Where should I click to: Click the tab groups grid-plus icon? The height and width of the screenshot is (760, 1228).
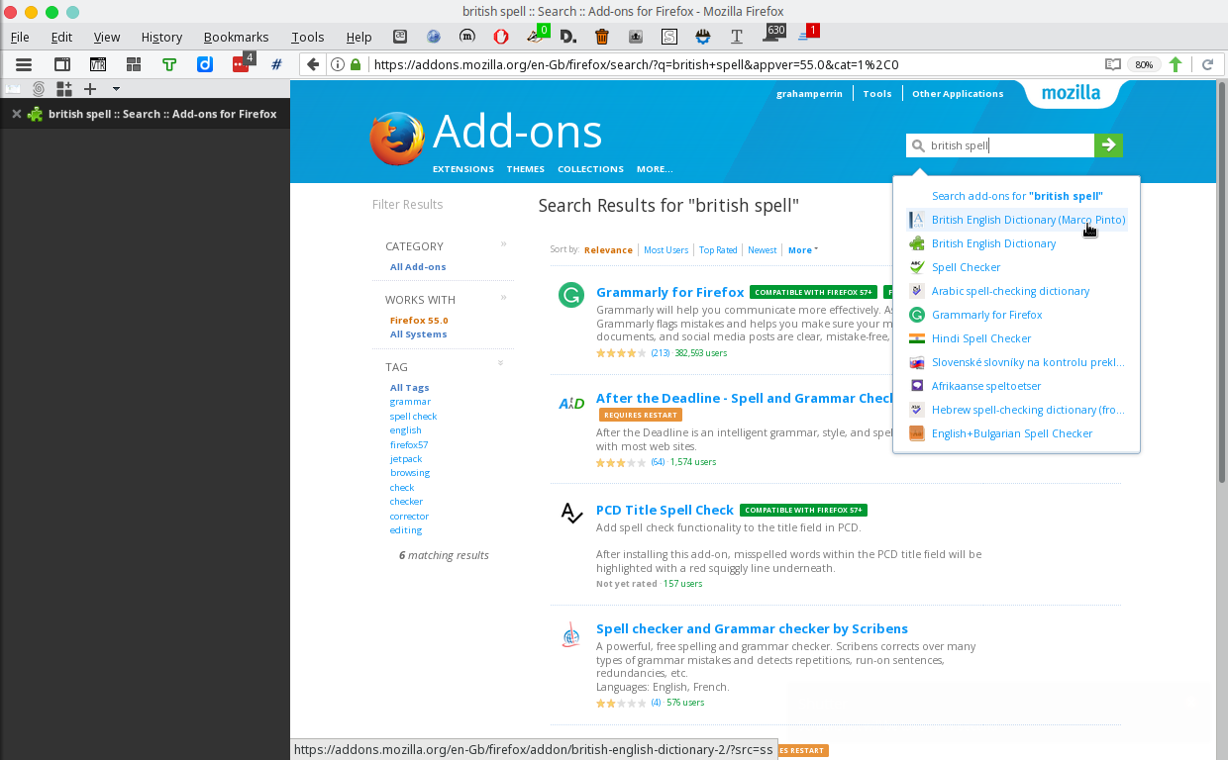tap(64, 88)
